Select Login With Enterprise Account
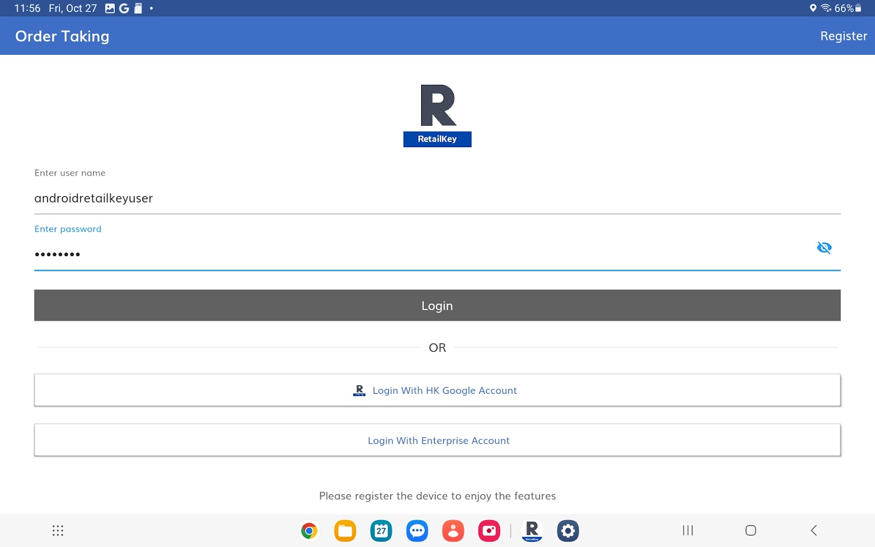875x547 pixels. 438,440
